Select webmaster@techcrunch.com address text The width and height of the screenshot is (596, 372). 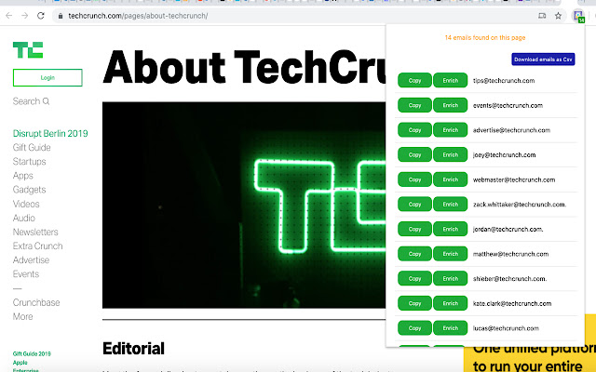[514, 179]
